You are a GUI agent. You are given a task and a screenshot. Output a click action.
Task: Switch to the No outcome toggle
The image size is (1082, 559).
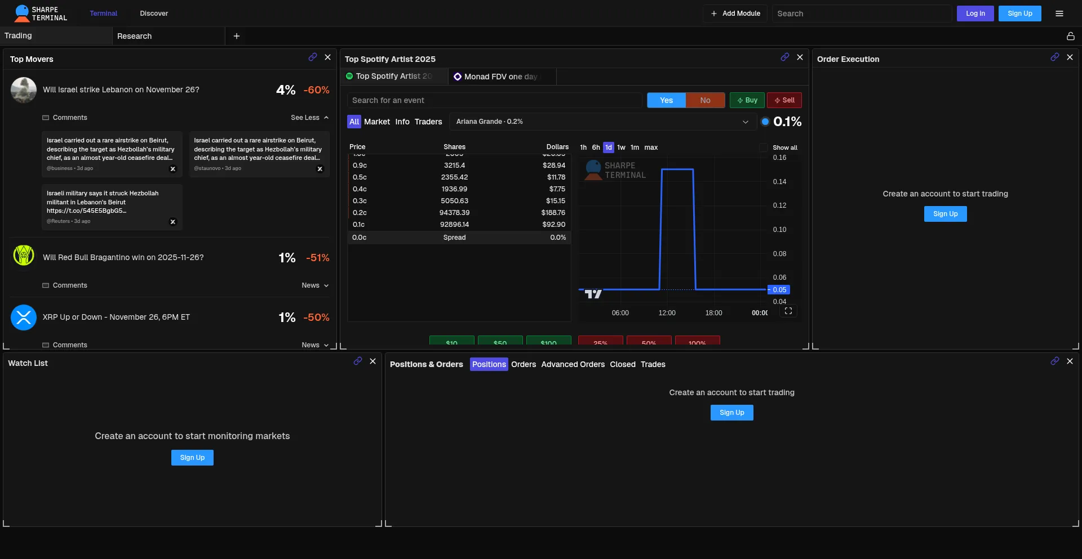coord(705,100)
